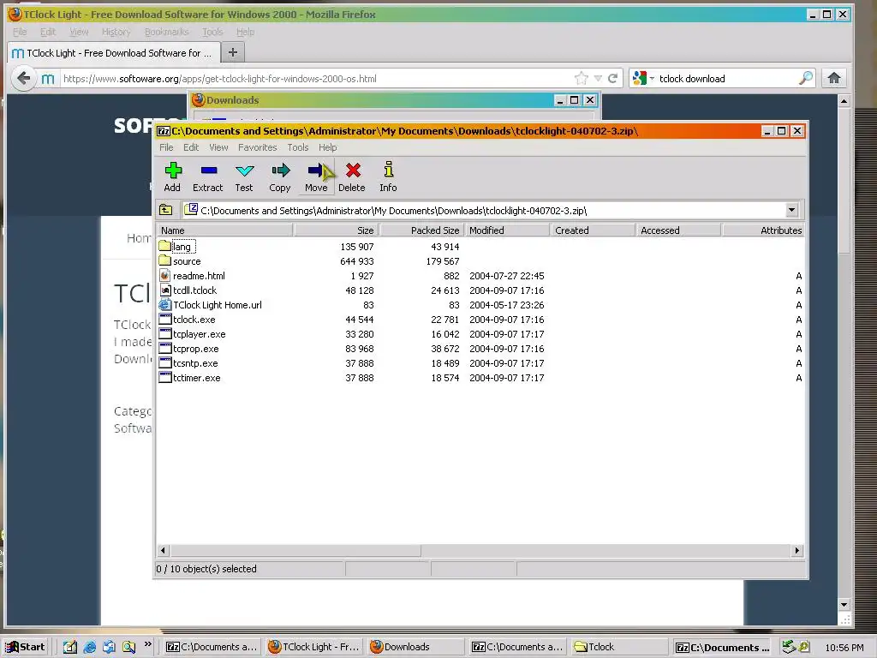Sort by the Created column header
Viewport: 877px width, 658px height.
(x=593, y=230)
